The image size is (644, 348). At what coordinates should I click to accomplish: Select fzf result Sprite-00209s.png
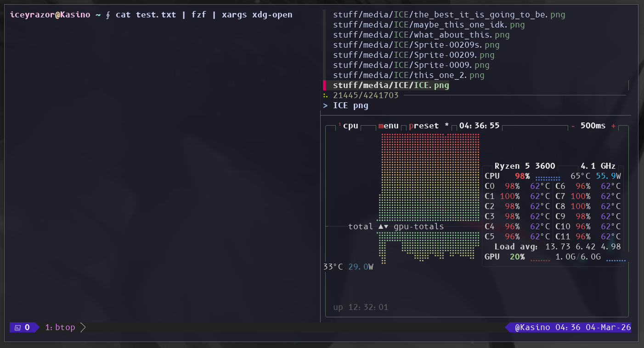click(x=416, y=45)
